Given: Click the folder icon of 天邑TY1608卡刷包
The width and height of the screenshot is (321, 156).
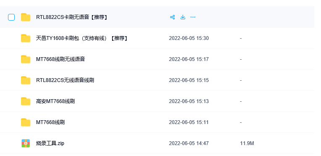Looking at the screenshot, I should click(x=26, y=38).
